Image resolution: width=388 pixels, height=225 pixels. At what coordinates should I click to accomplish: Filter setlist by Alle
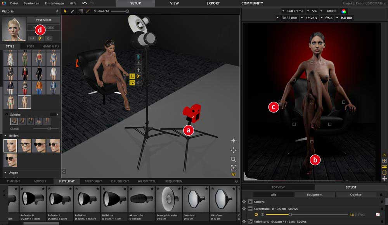(x=274, y=195)
